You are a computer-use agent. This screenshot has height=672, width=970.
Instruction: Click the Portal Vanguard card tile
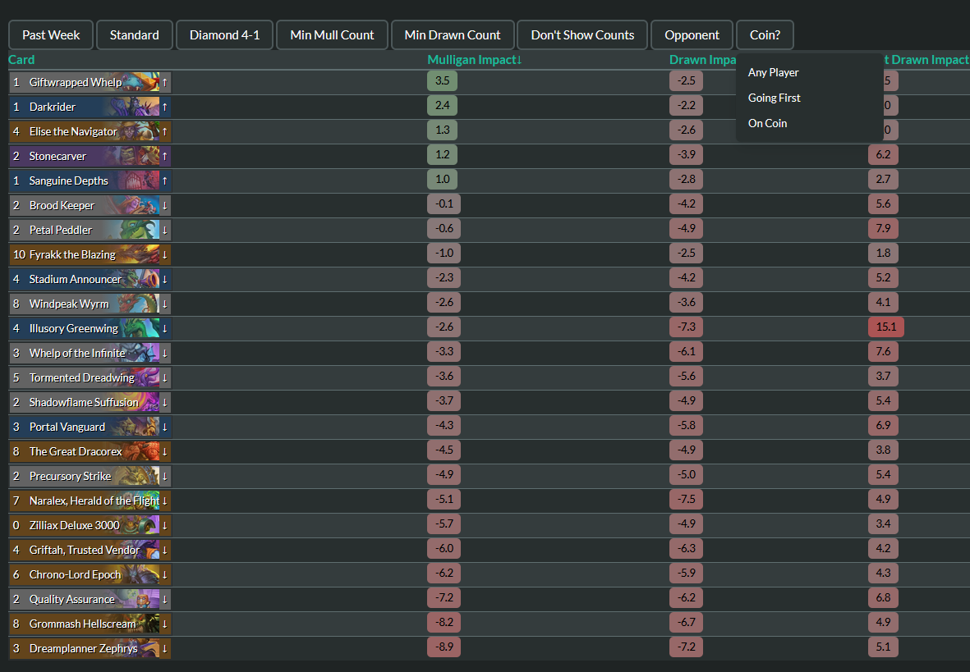pyautogui.click(x=90, y=427)
